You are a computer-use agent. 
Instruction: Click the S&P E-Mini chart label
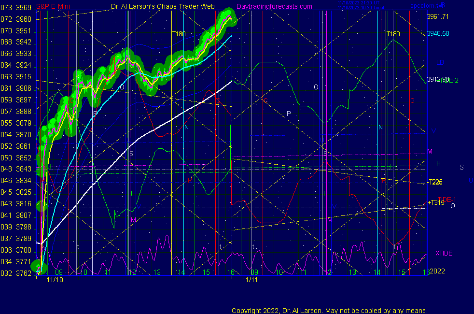click(x=52, y=6)
